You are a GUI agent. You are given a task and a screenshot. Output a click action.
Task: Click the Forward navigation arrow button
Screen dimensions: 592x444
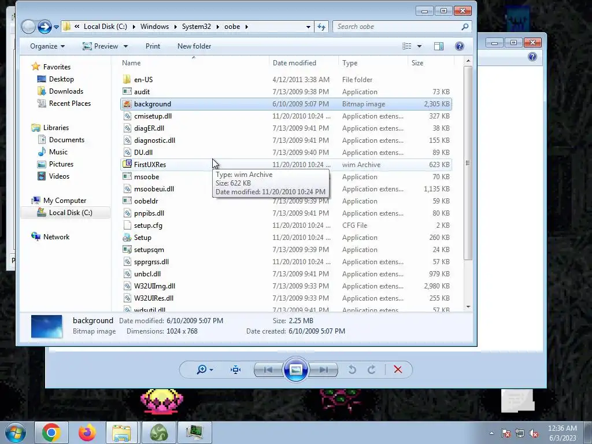(x=45, y=27)
